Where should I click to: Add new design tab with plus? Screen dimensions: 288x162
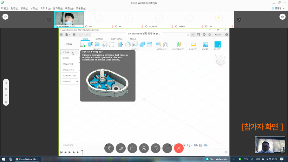point(193,34)
